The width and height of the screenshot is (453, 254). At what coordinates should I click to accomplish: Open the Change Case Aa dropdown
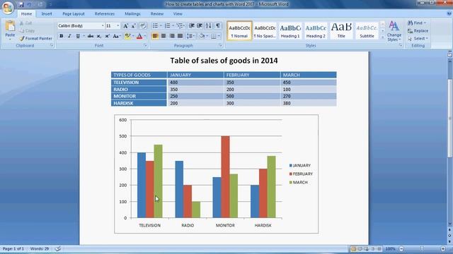point(117,36)
